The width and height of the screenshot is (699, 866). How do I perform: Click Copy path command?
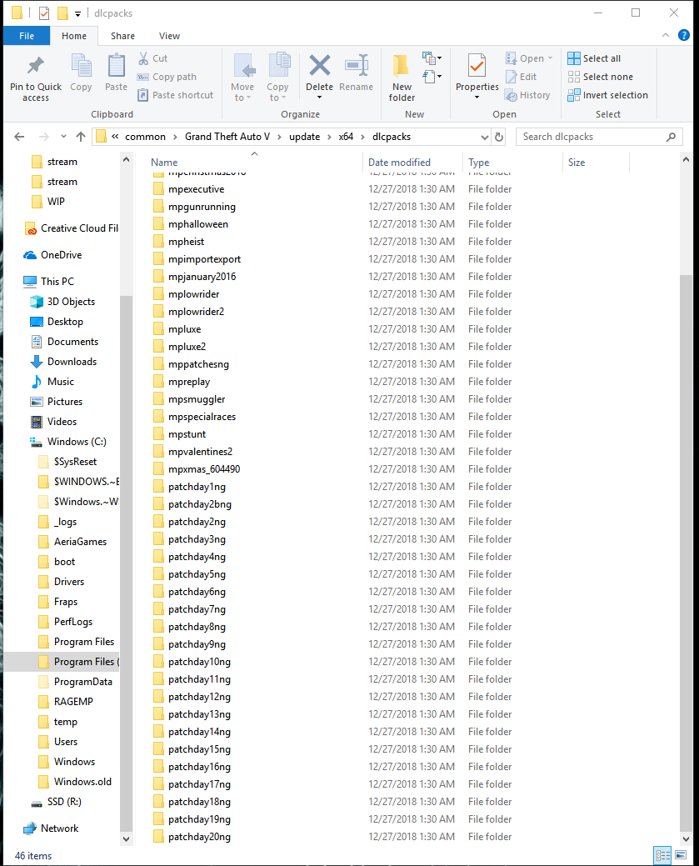(x=167, y=77)
